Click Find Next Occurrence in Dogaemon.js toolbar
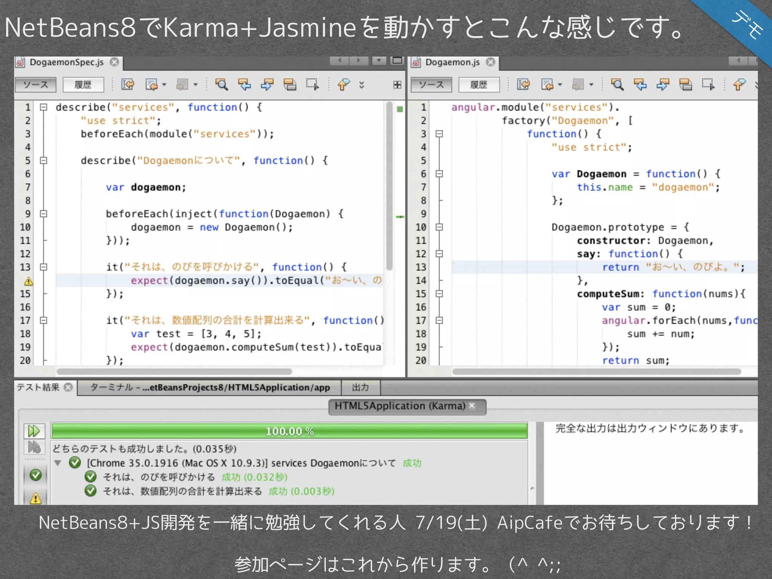Image resolution: width=772 pixels, height=579 pixels. coord(663,84)
